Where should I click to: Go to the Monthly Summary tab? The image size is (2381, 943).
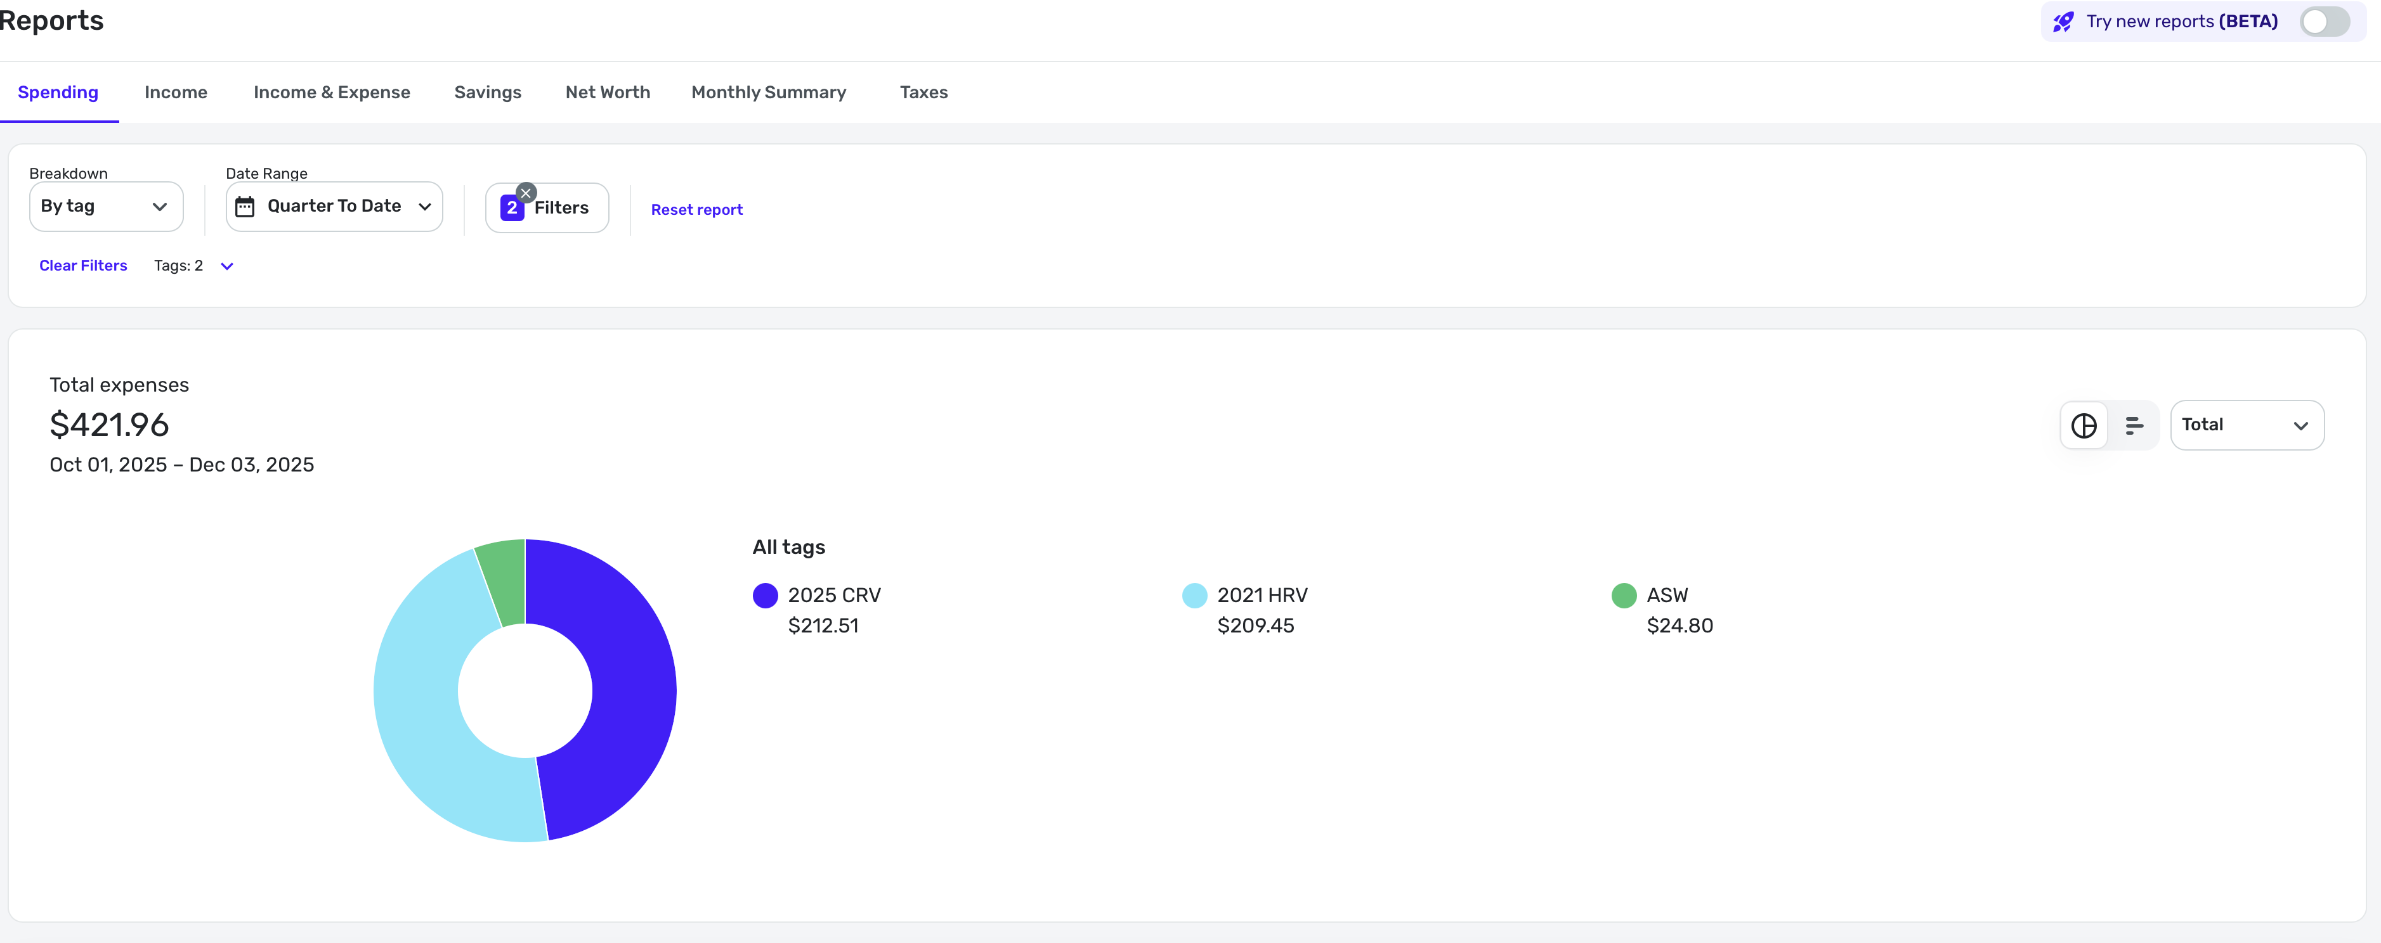pyautogui.click(x=768, y=93)
